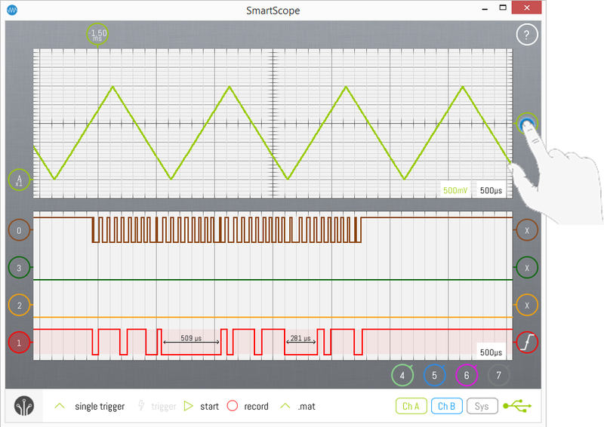The width and height of the screenshot is (604, 427).
Task: Open the trigger condition X for channel 2
Action: point(526,305)
